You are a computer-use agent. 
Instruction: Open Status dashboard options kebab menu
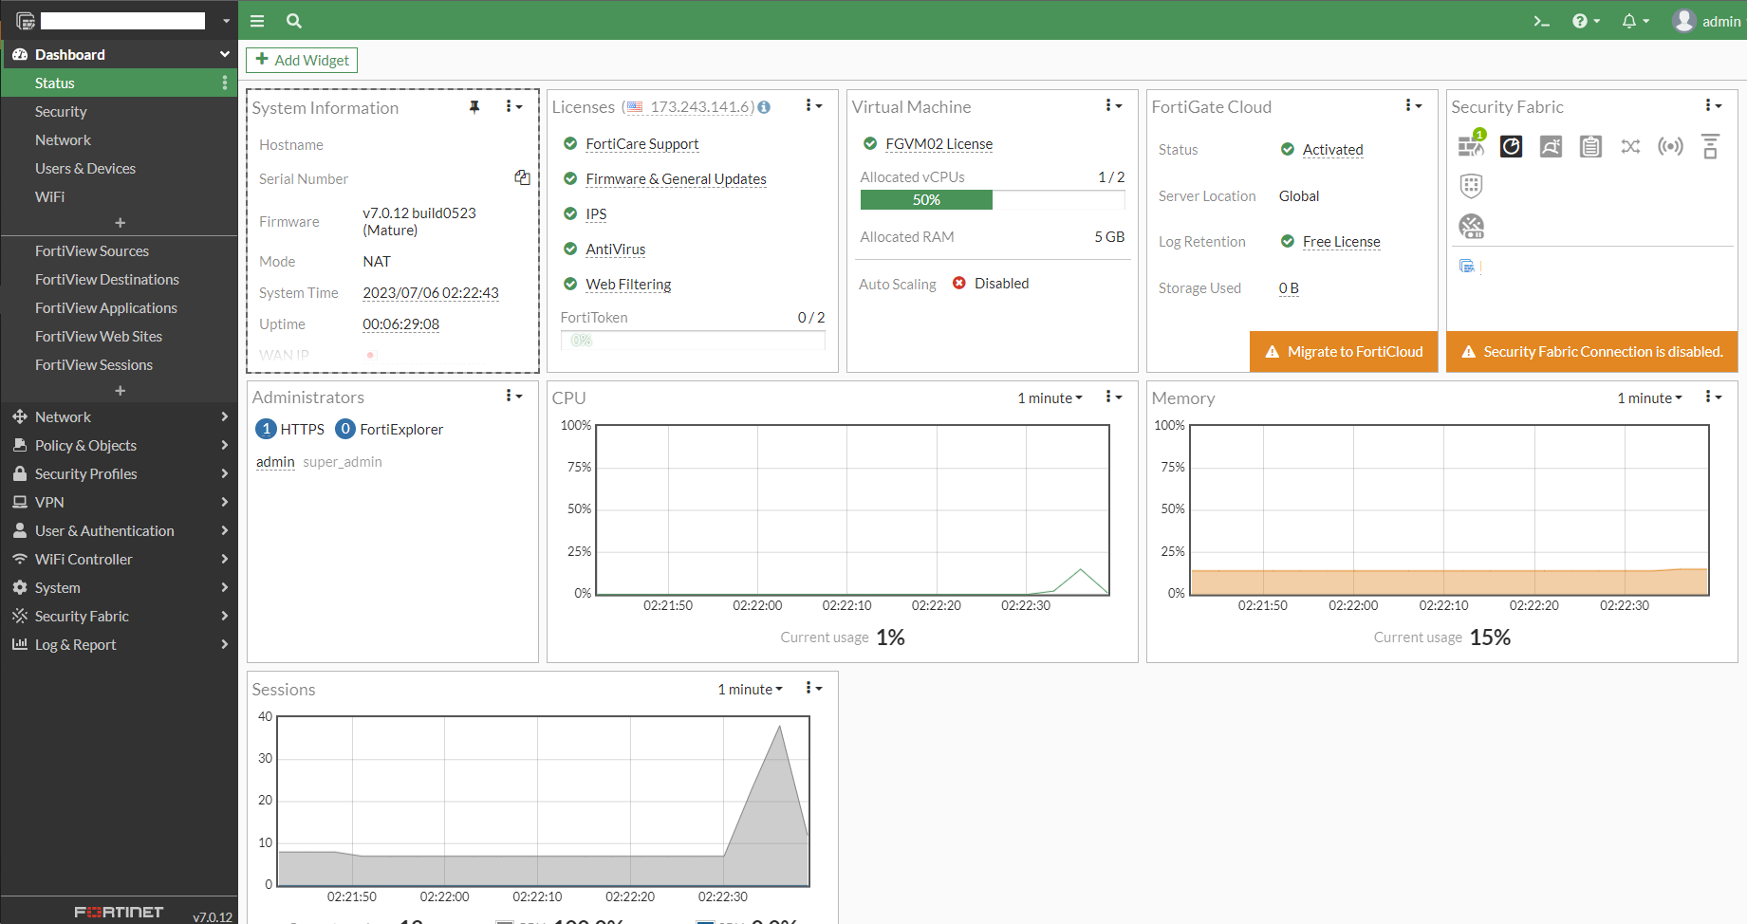pos(225,83)
